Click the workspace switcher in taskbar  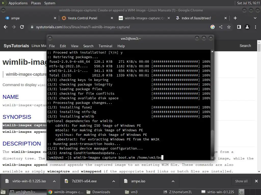point(242,192)
